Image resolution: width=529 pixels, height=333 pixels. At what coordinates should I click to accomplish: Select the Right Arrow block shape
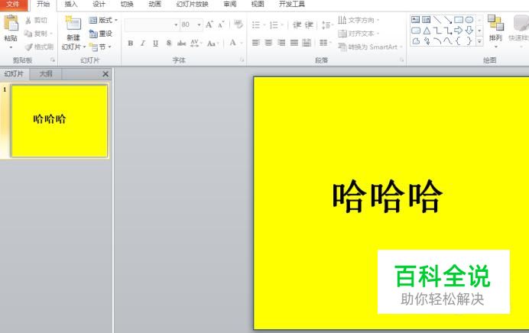coord(458,31)
